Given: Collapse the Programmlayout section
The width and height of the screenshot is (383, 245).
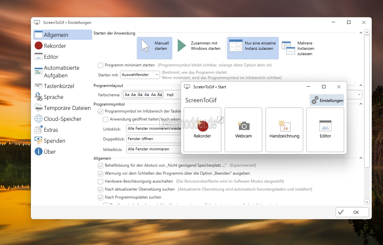Looking at the screenshot, I should (x=361, y=85).
